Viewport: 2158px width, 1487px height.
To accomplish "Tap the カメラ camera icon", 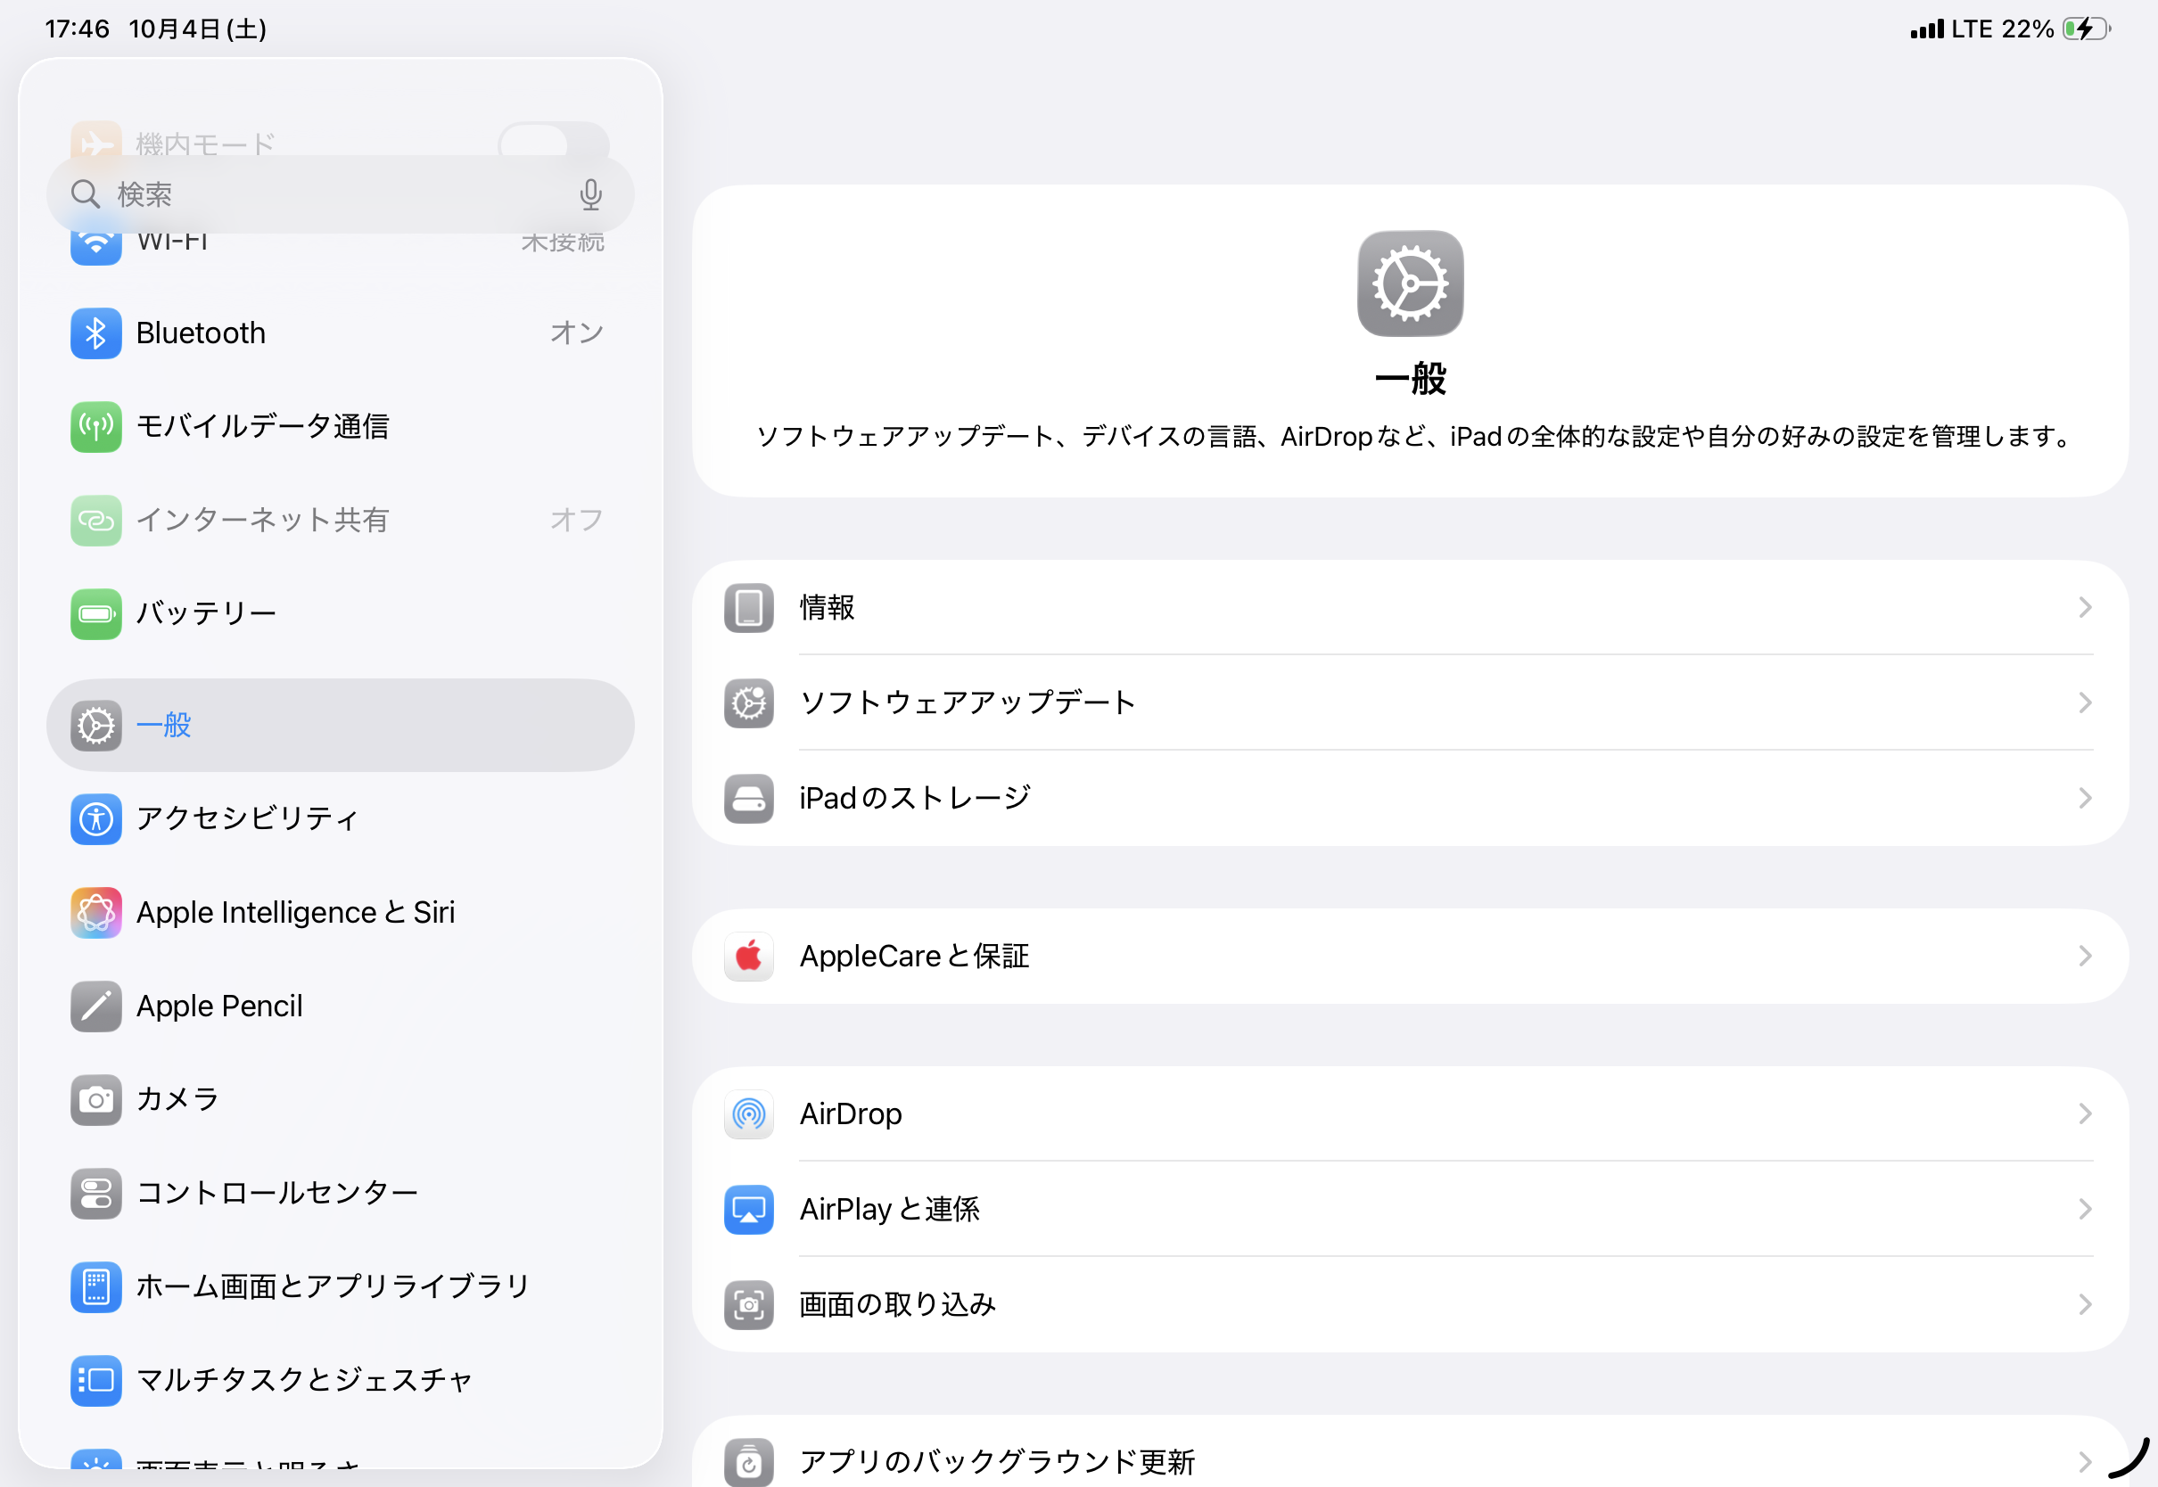I will point(96,1100).
